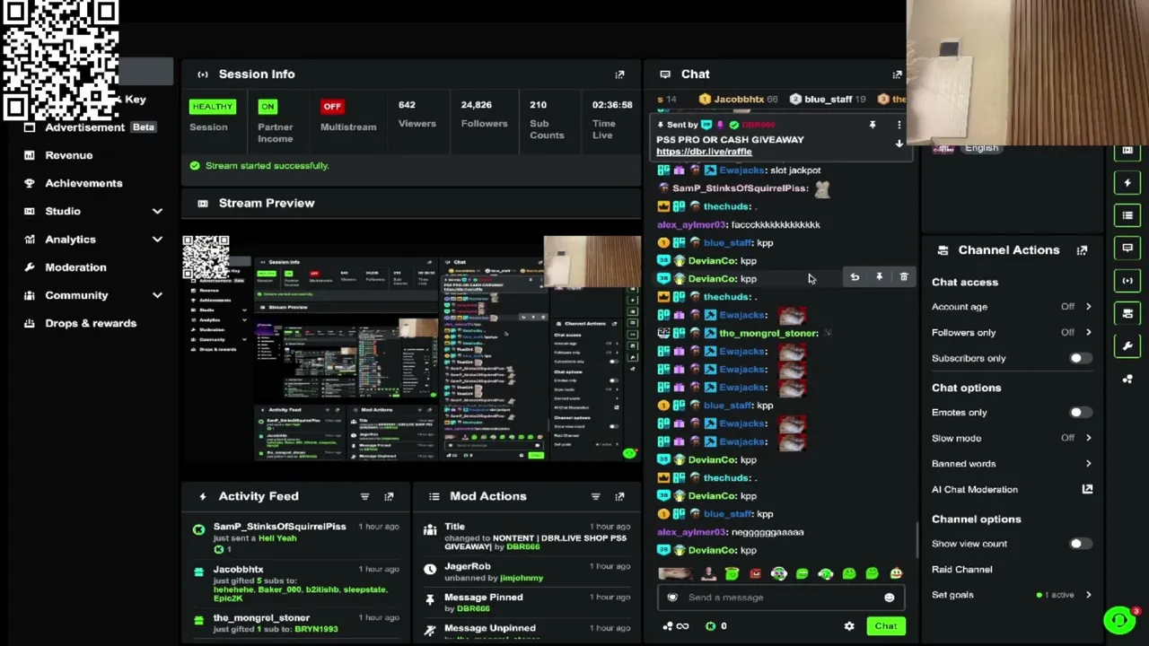
Task: Unpin the pinned giveaway message
Action: pos(872,126)
